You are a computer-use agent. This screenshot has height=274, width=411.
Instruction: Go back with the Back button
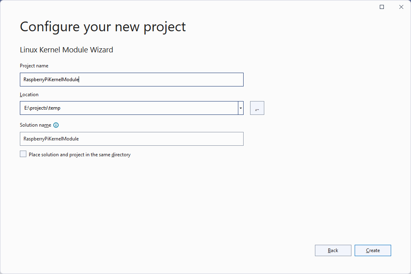point(333,250)
